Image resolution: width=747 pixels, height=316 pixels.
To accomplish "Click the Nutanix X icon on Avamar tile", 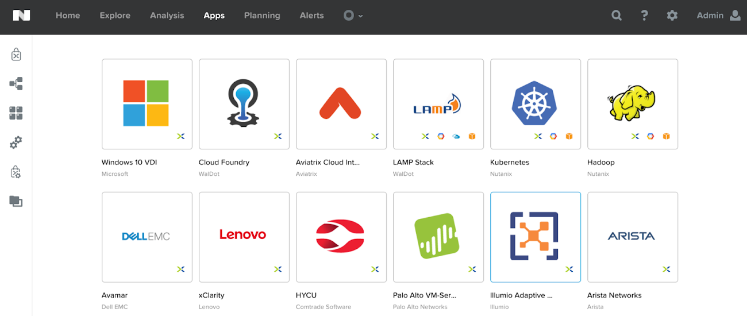I will (181, 269).
